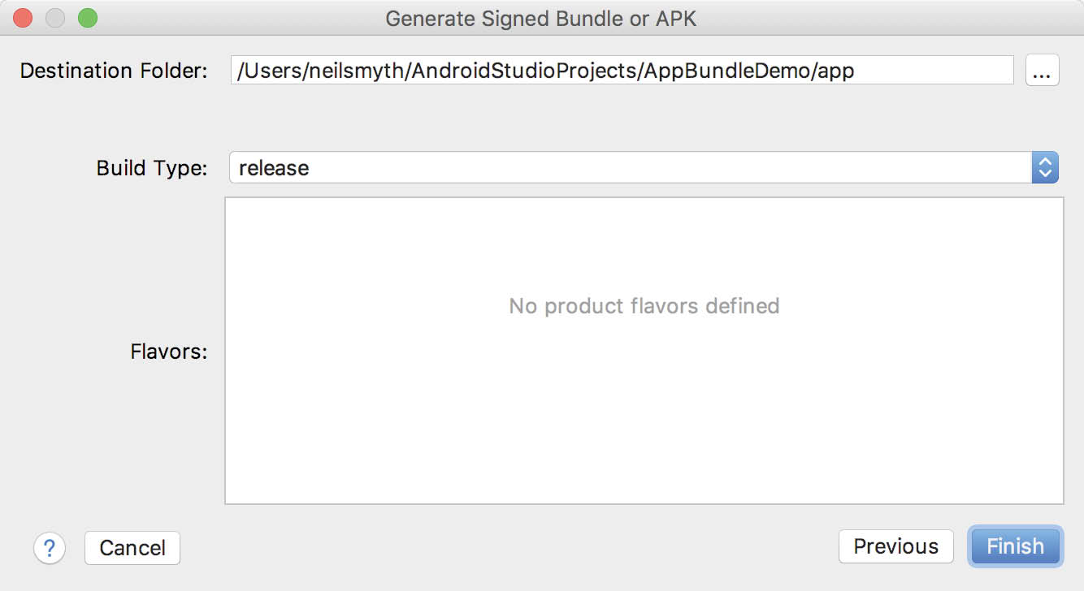Cancel the signed bundle dialog
The width and height of the screenshot is (1084, 591).
pos(132,548)
